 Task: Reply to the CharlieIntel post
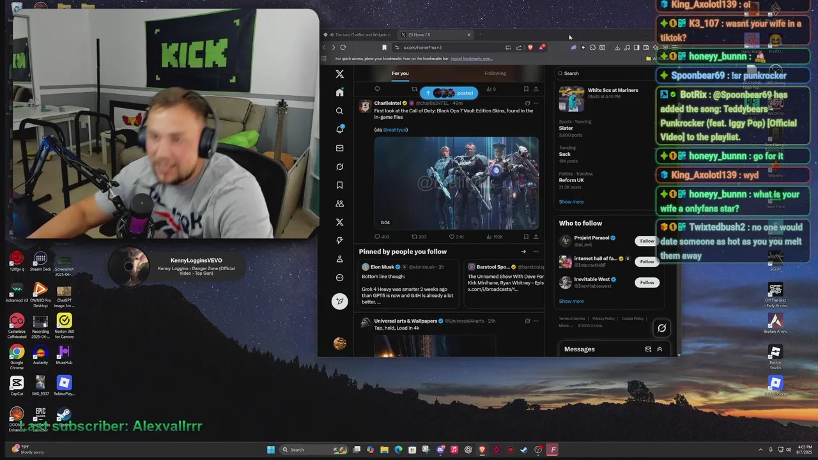coord(381,236)
